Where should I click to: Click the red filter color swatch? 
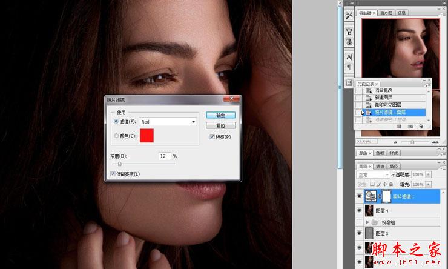pyautogui.click(x=147, y=136)
